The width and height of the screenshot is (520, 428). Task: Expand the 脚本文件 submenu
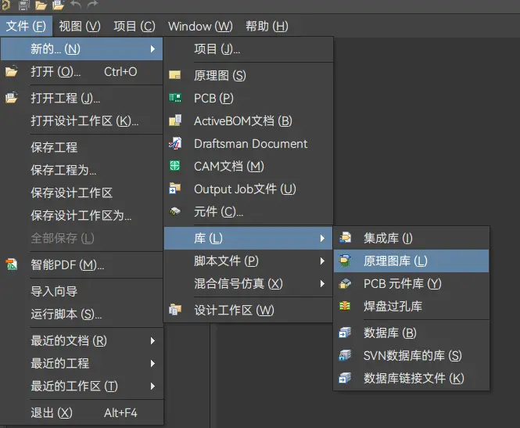322,261
